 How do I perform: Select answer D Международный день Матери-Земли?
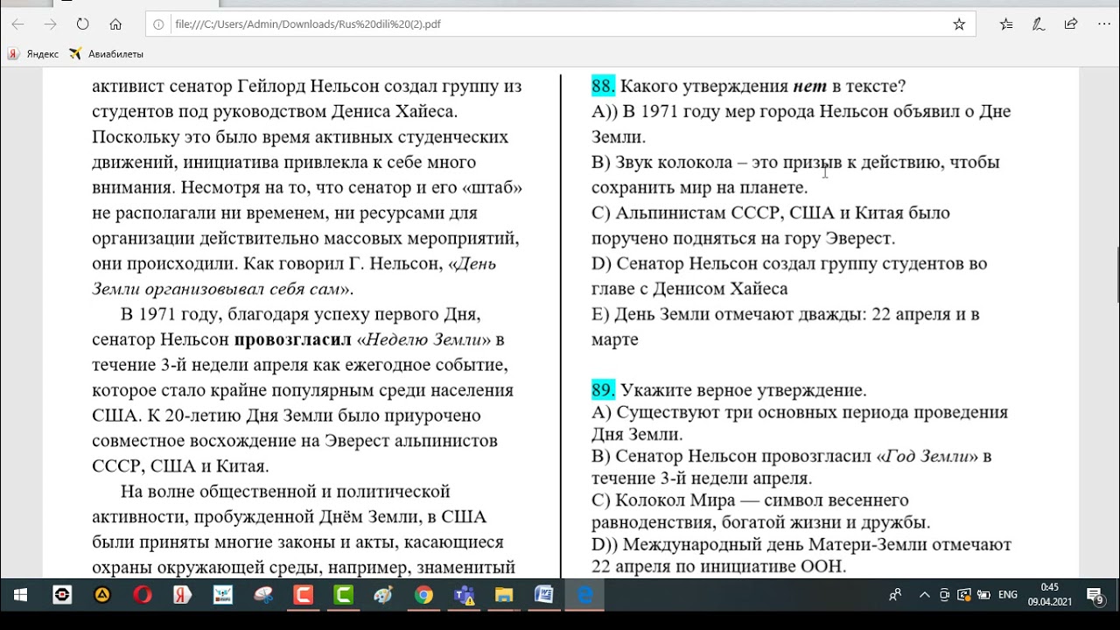click(x=801, y=556)
